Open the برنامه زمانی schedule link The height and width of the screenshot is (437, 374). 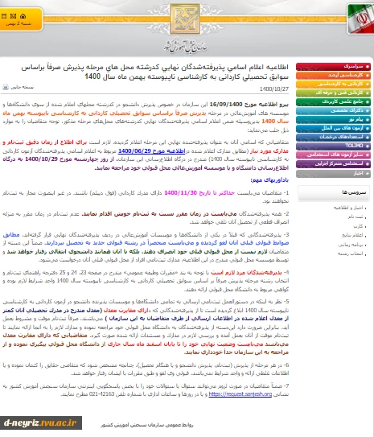(x=351, y=245)
